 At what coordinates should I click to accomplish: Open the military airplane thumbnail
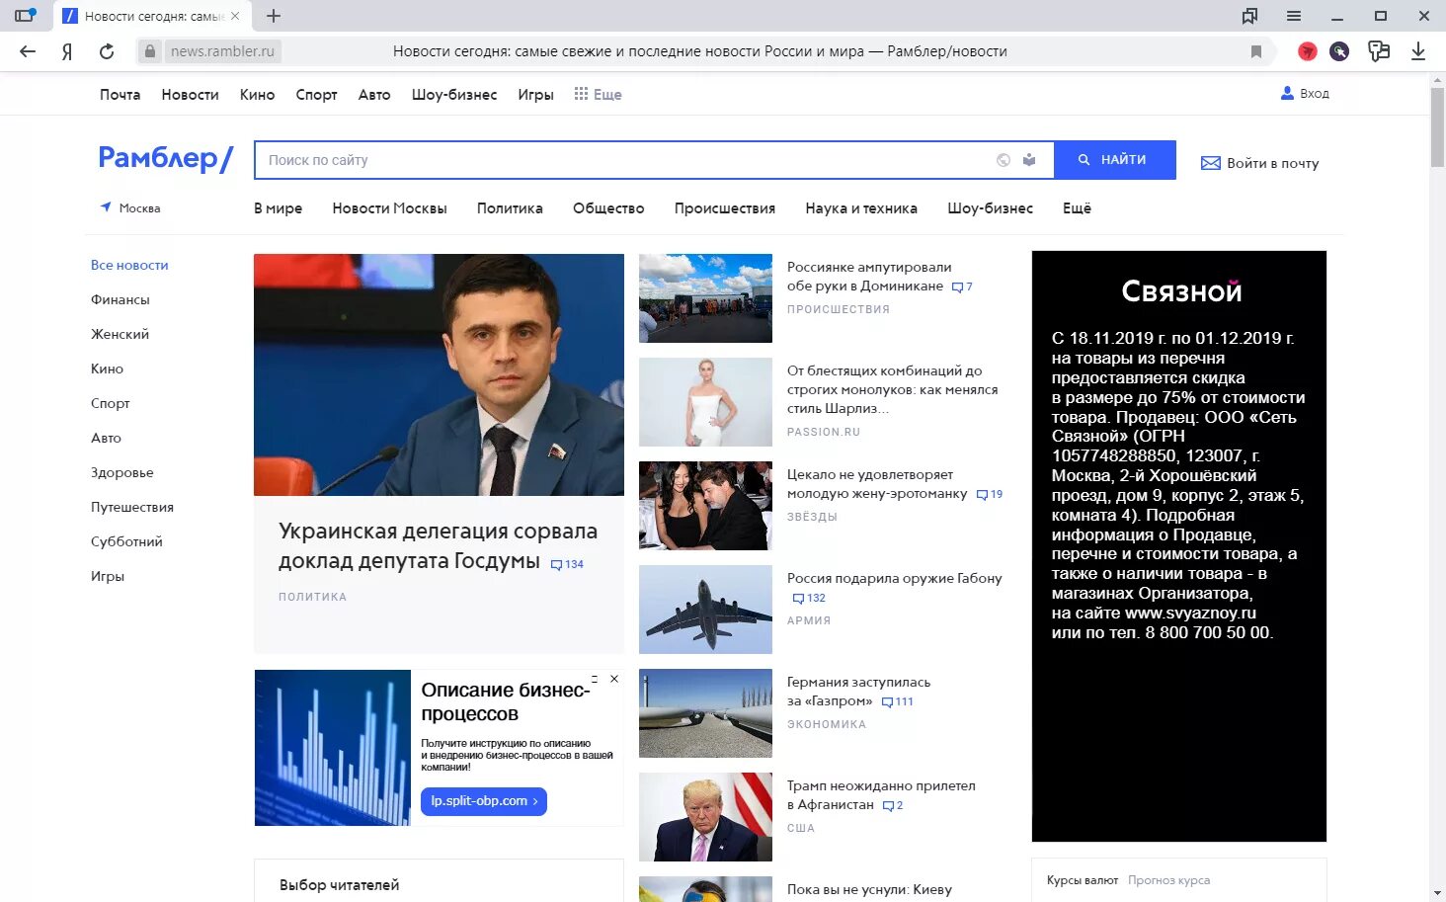(705, 610)
